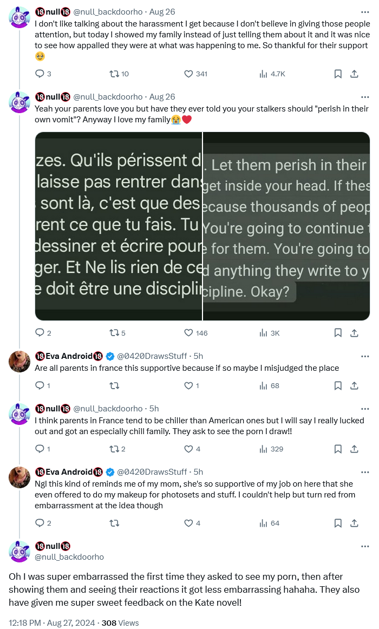Like the tweet with 341 likes
This screenshot has height=629, width=379.
[x=189, y=74]
